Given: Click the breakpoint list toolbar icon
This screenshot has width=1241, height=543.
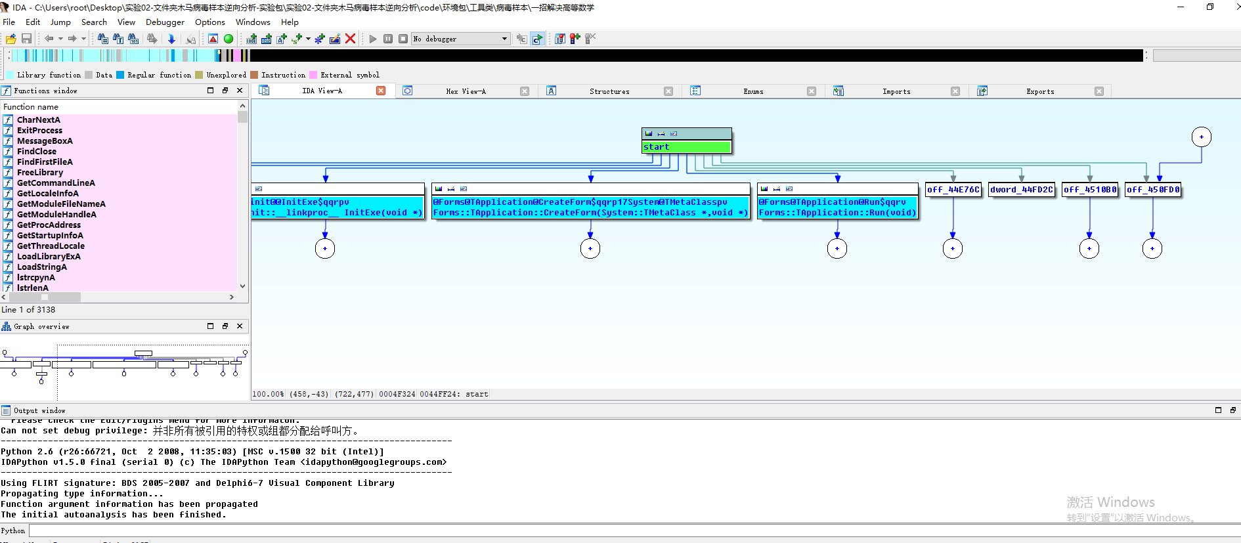Looking at the screenshot, I should click(560, 39).
